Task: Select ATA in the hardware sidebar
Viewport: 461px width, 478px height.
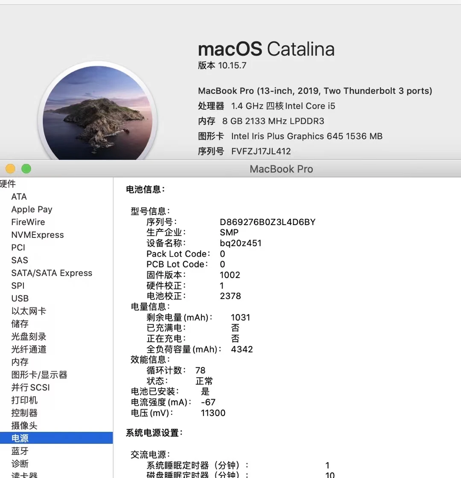Action: 19,196
